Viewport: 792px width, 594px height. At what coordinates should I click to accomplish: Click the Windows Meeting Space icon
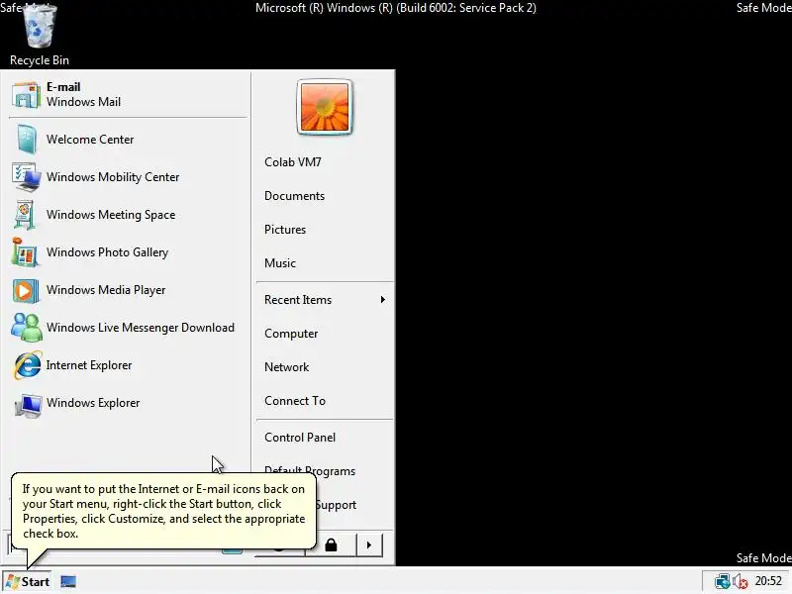point(25,215)
